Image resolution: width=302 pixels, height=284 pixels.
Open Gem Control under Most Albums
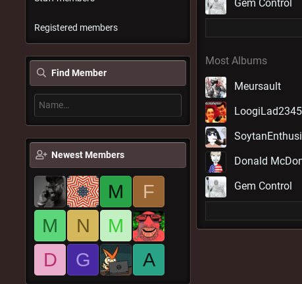tap(263, 186)
